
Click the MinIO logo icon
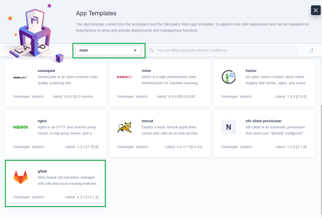124,77
